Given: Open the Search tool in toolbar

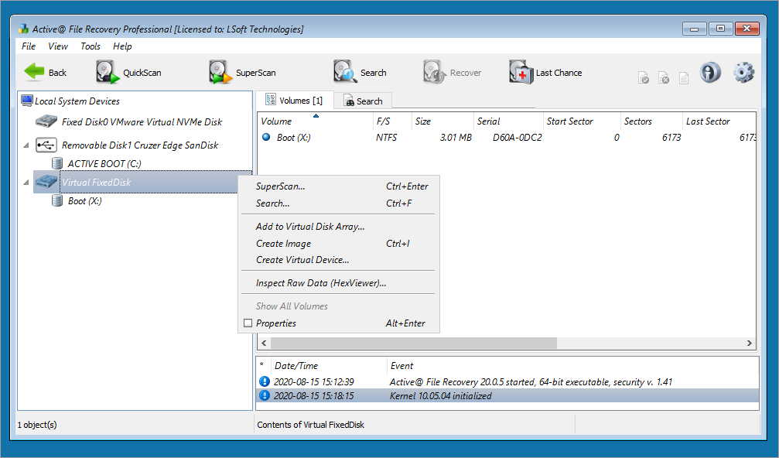Looking at the screenshot, I should pyautogui.click(x=359, y=73).
